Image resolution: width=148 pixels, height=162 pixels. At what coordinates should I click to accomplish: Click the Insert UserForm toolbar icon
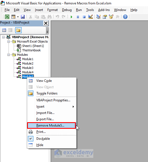(x=13, y=17)
